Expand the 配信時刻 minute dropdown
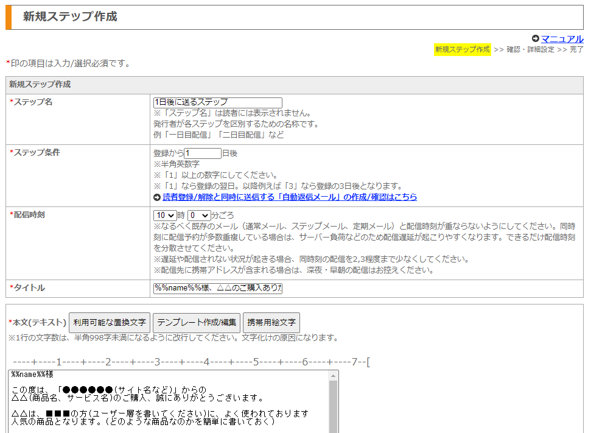The image size is (591, 433). tap(199, 216)
